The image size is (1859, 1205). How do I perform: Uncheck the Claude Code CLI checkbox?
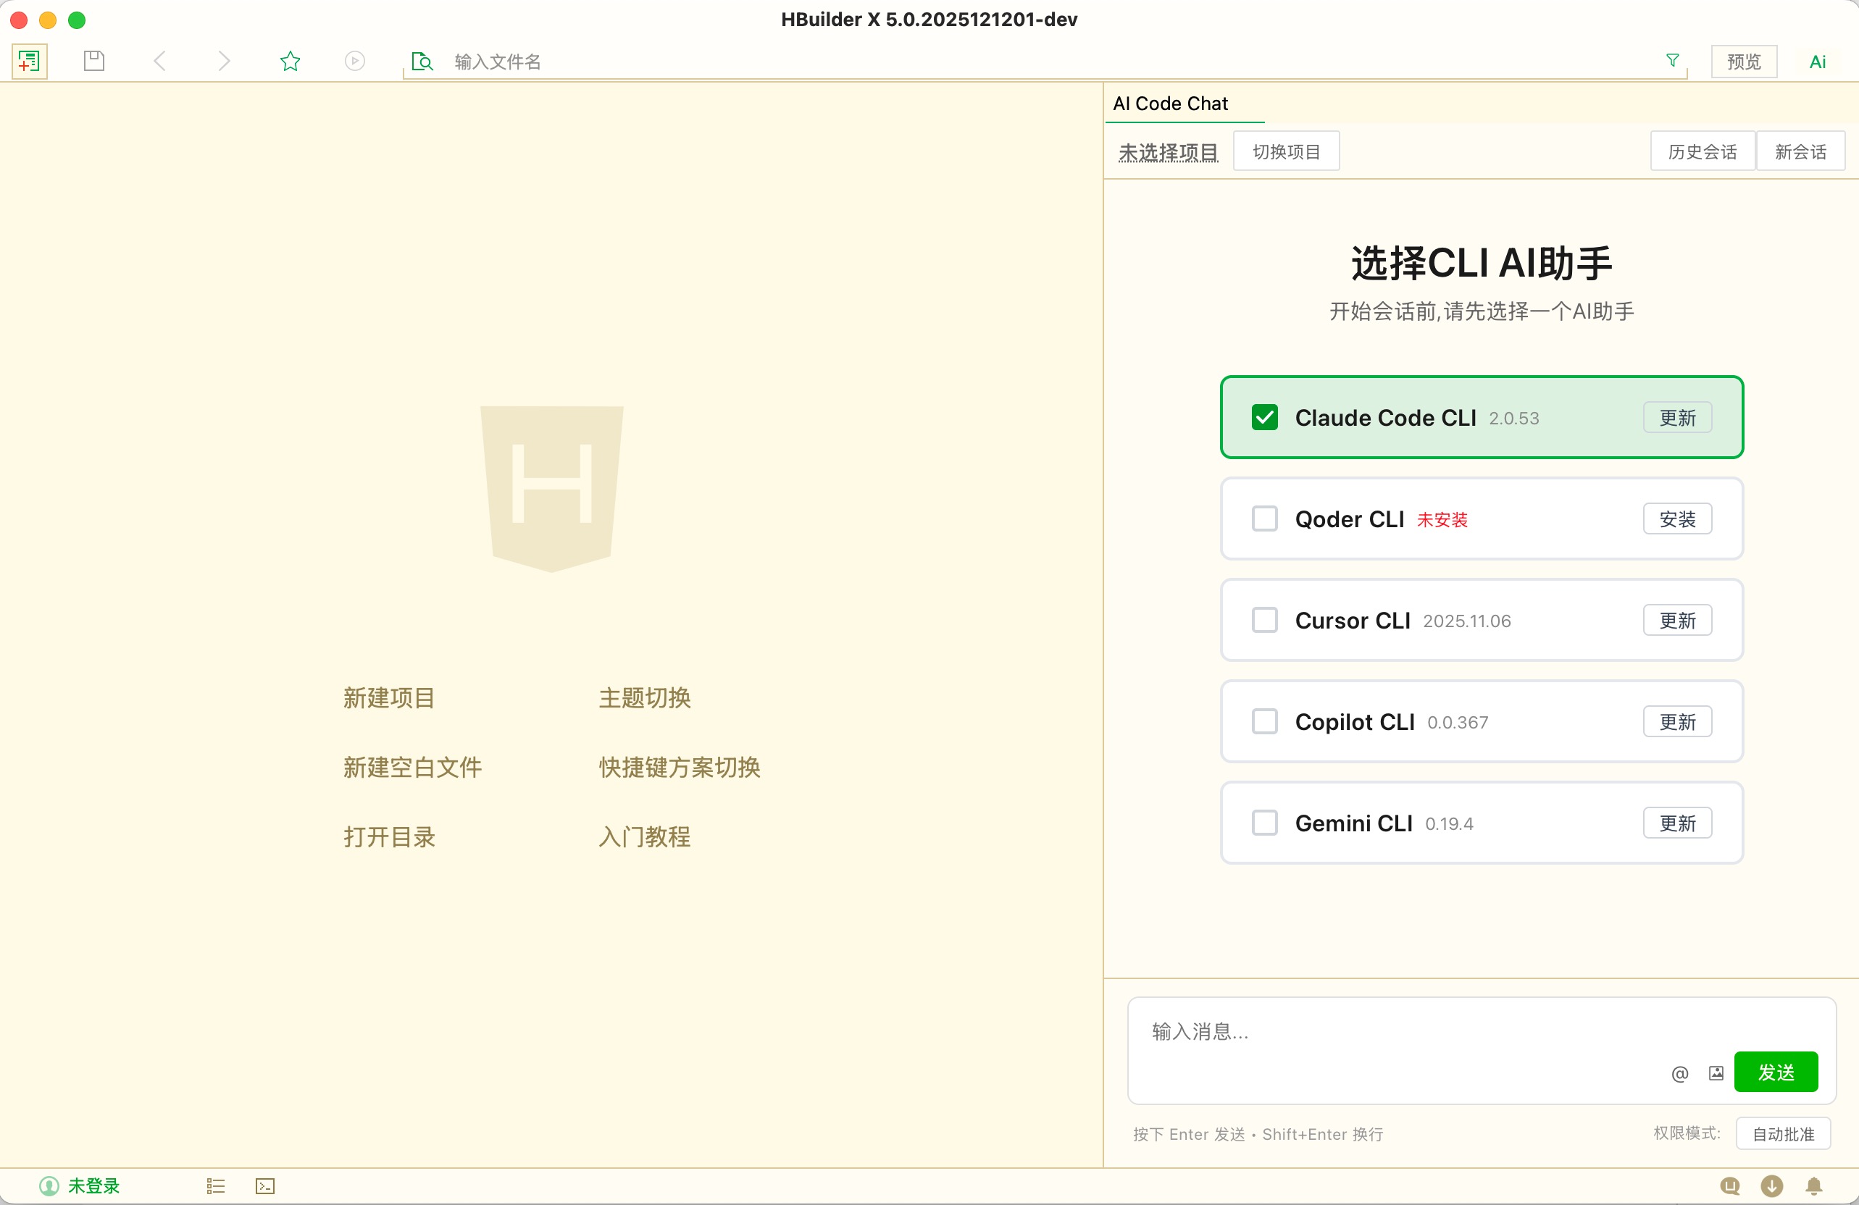click(1265, 418)
